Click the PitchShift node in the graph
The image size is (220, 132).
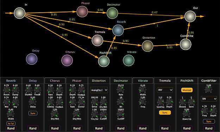tap(104, 61)
